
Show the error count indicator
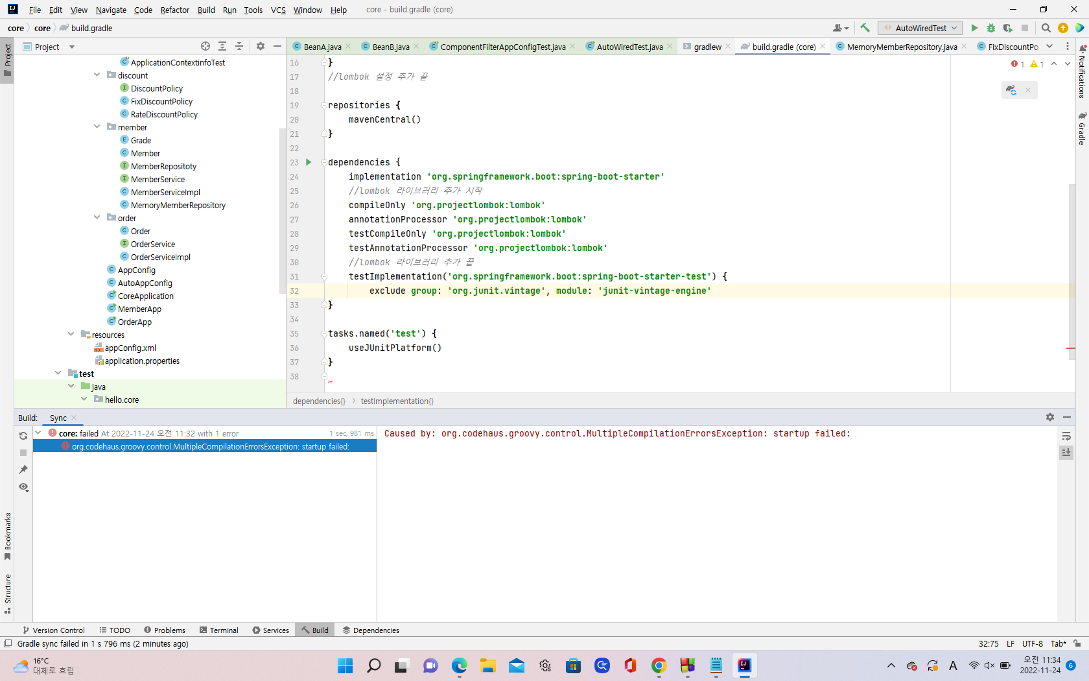(1018, 64)
